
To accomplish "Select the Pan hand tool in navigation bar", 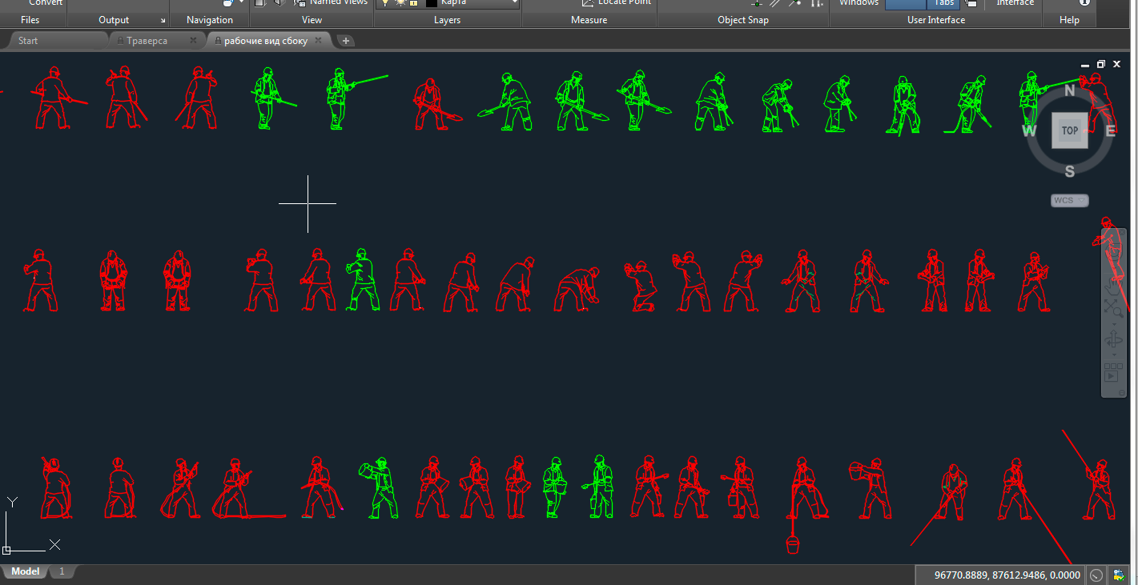I will point(1113,286).
